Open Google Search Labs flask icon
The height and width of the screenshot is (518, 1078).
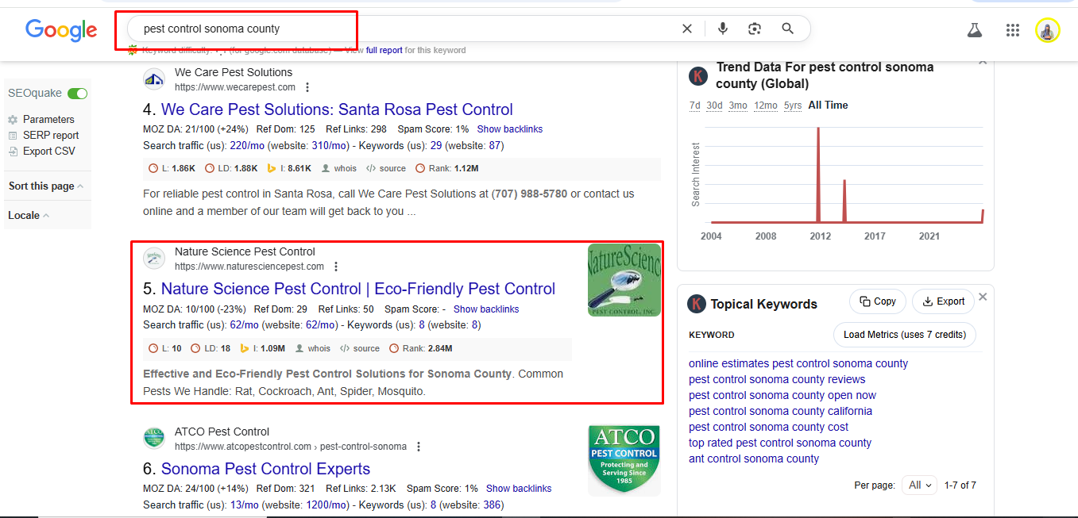(975, 30)
